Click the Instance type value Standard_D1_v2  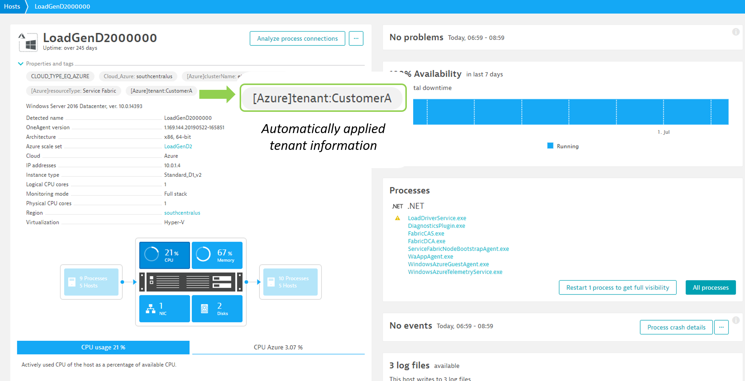pyautogui.click(x=183, y=175)
